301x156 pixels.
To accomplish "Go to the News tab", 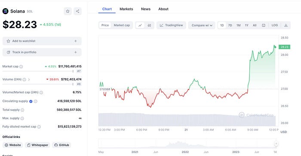I will pyautogui.click(x=146, y=9).
